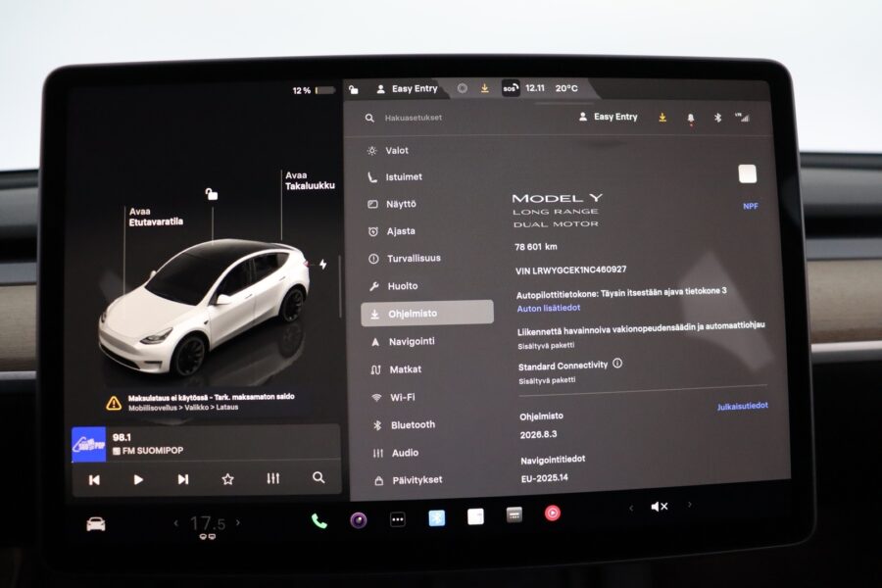Tap software version 2026.8.3
This screenshot has height=588, width=882.
coord(538,434)
